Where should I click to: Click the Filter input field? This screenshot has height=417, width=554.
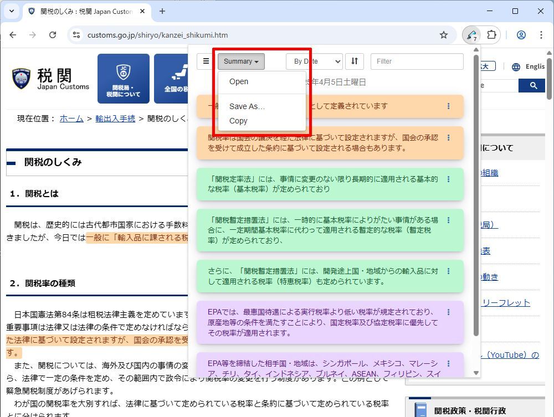[417, 61]
